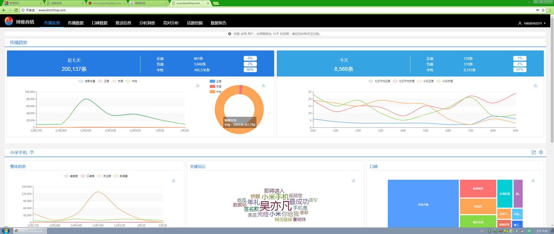Click the 博雅商情 logo
Image resolution: width=554 pixels, height=234 pixels.
pyautogui.click(x=19, y=22)
